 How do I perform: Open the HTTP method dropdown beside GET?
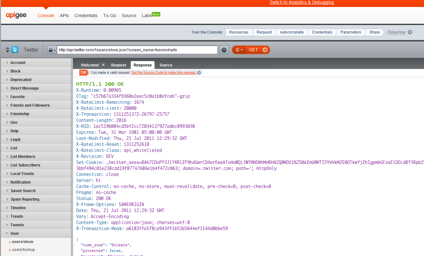pos(239,50)
